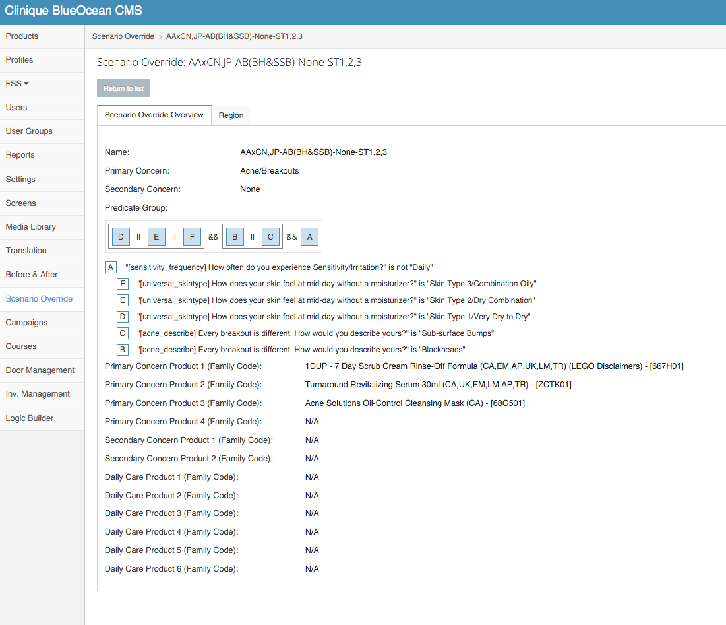Click legend box B beside Blackheads

[122, 350]
